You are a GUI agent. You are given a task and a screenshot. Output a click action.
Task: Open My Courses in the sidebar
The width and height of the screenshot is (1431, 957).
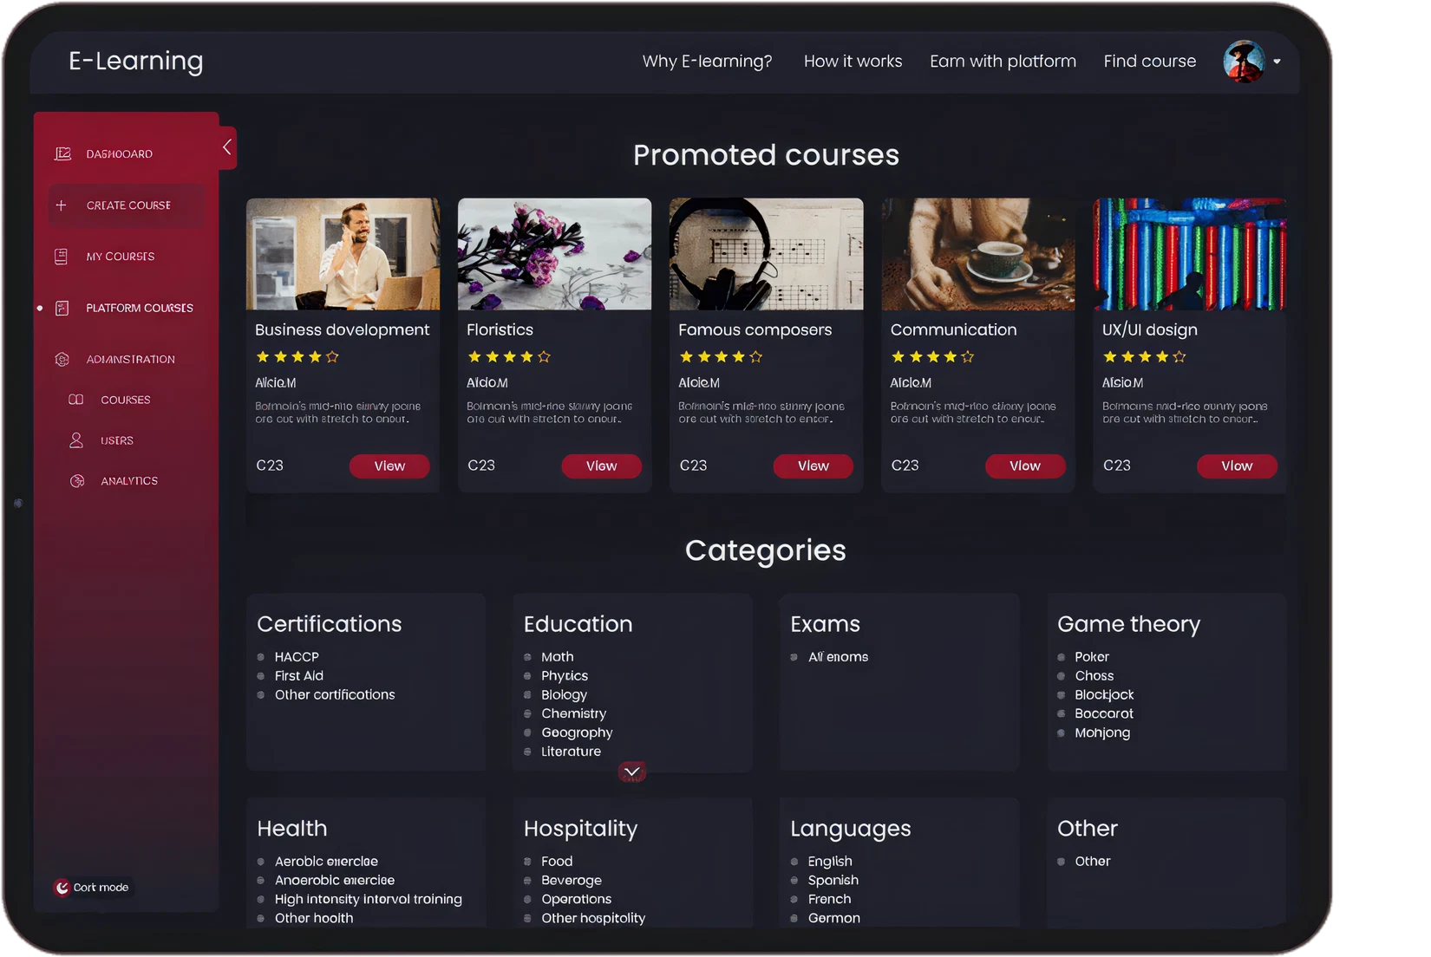pyautogui.click(x=120, y=256)
